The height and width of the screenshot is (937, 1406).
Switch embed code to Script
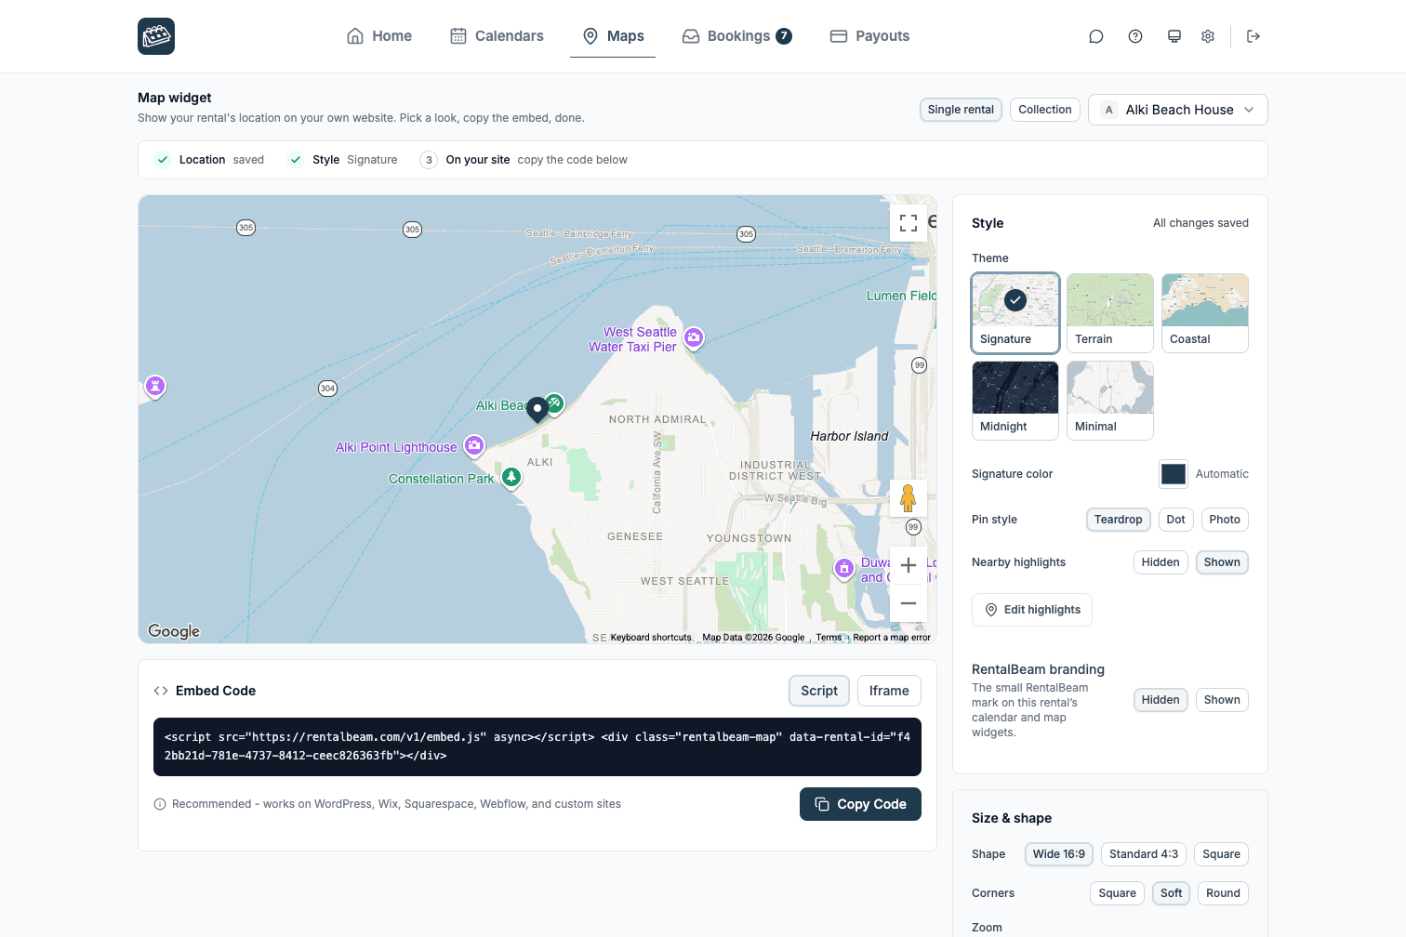[x=819, y=691]
